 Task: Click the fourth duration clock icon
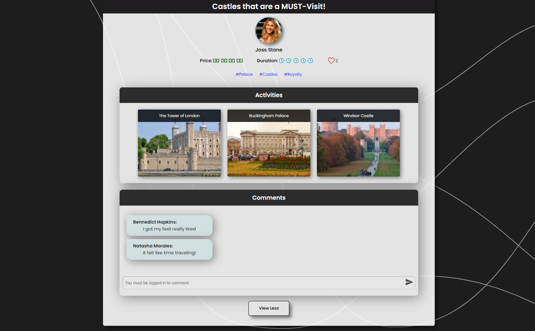[x=303, y=61]
